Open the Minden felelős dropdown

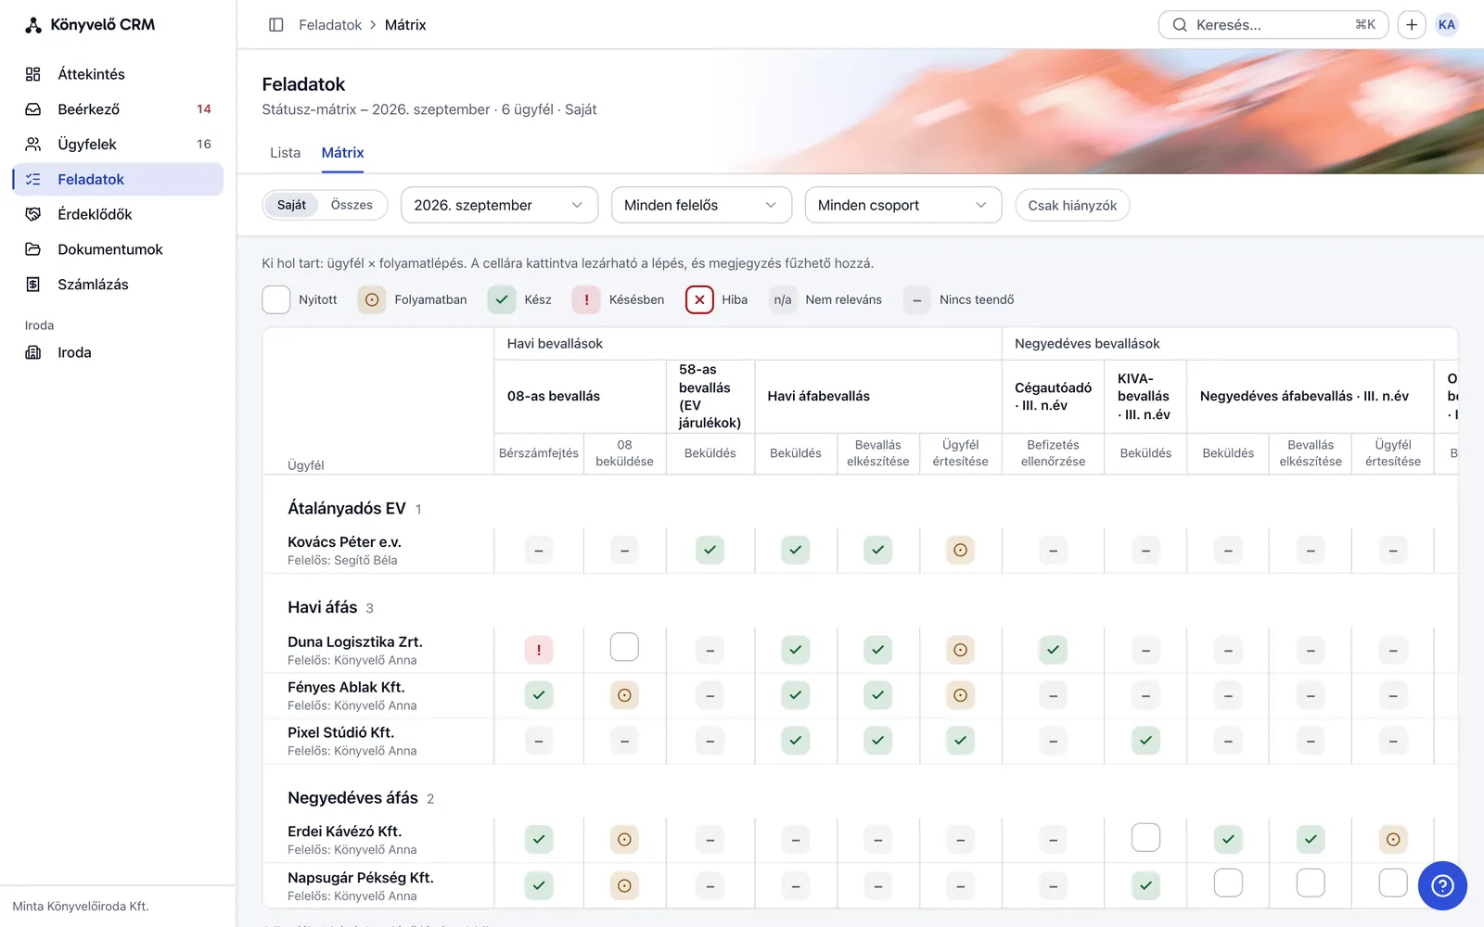click(701, 205)
